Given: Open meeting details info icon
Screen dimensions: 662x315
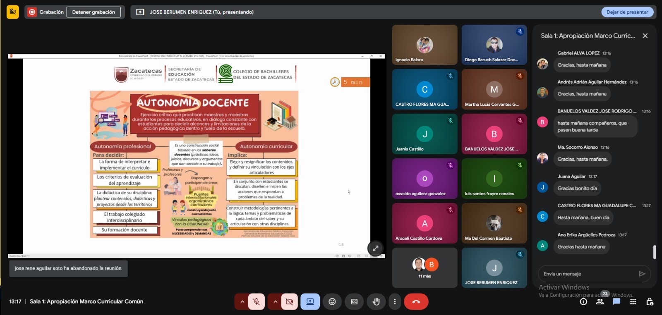Looking at the screenshot, I should click(x=583, y=302).
